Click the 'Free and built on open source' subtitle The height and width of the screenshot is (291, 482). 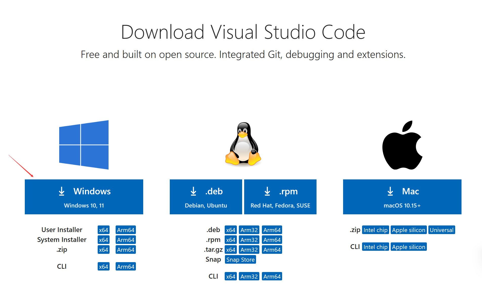[x=243, y=54]
